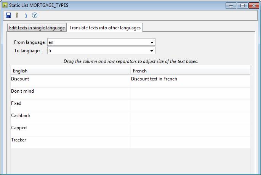Click the Save floppy disk icon
This screenshot has width=261, height=175.
[x=8, y=16]
